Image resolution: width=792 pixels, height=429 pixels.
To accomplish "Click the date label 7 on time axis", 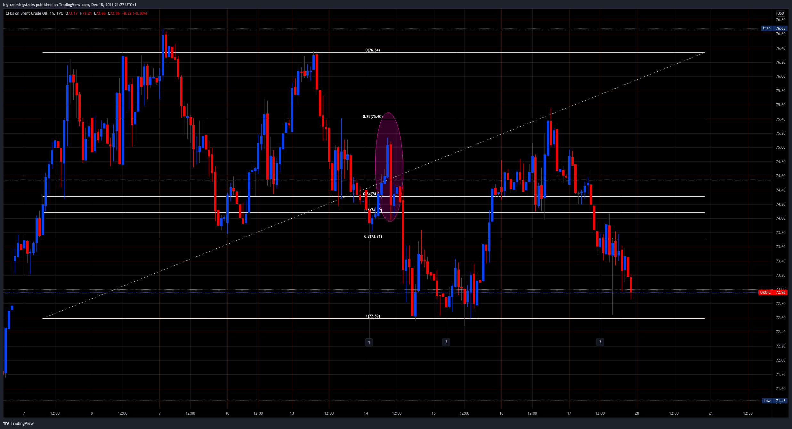I will click(x=24, y=413).
